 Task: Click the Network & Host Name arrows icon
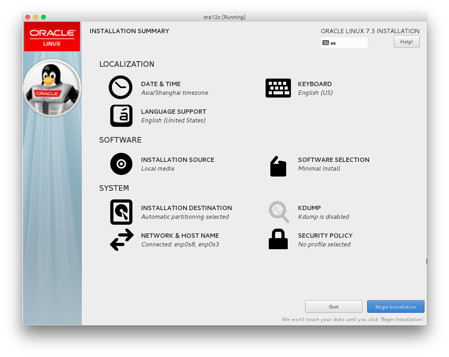[x=122, y=240]
